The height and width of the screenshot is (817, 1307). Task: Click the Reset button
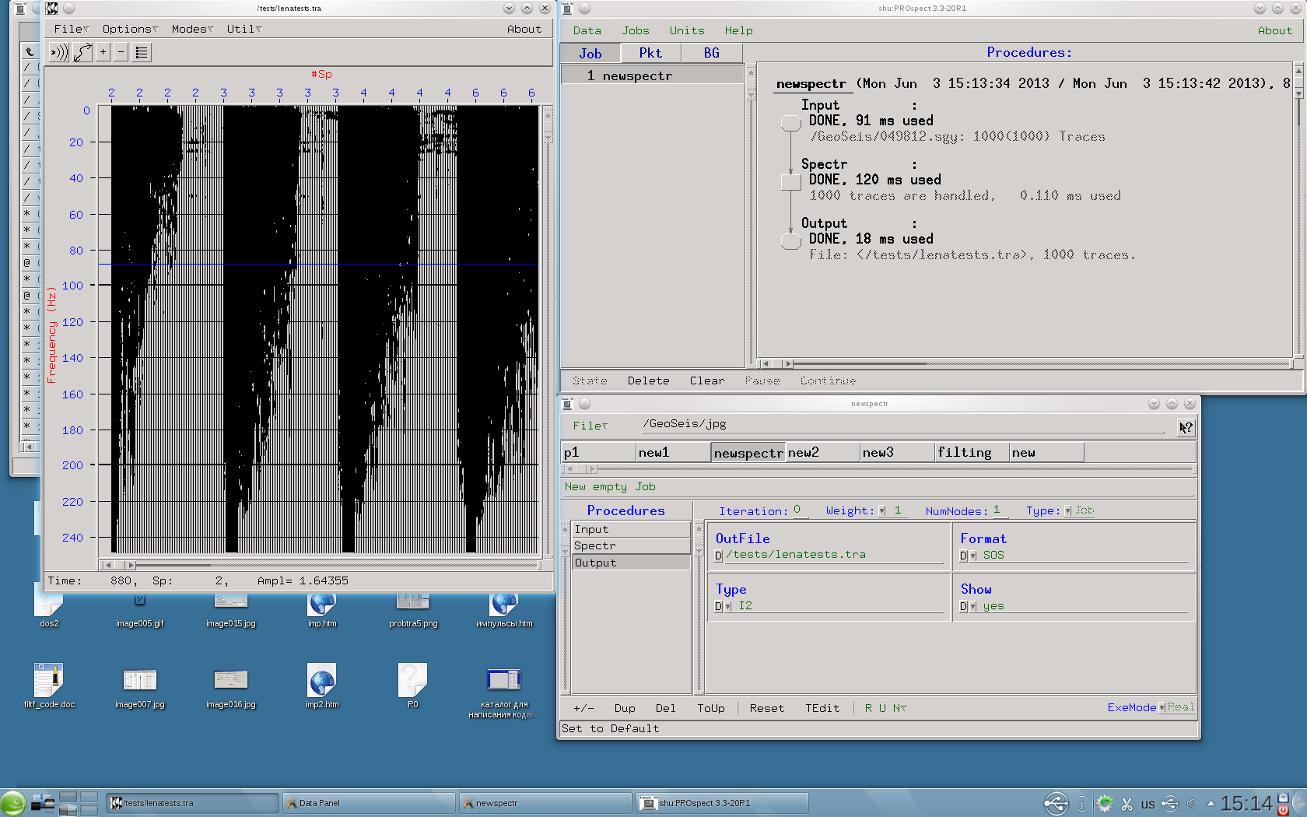click(766, 708)
